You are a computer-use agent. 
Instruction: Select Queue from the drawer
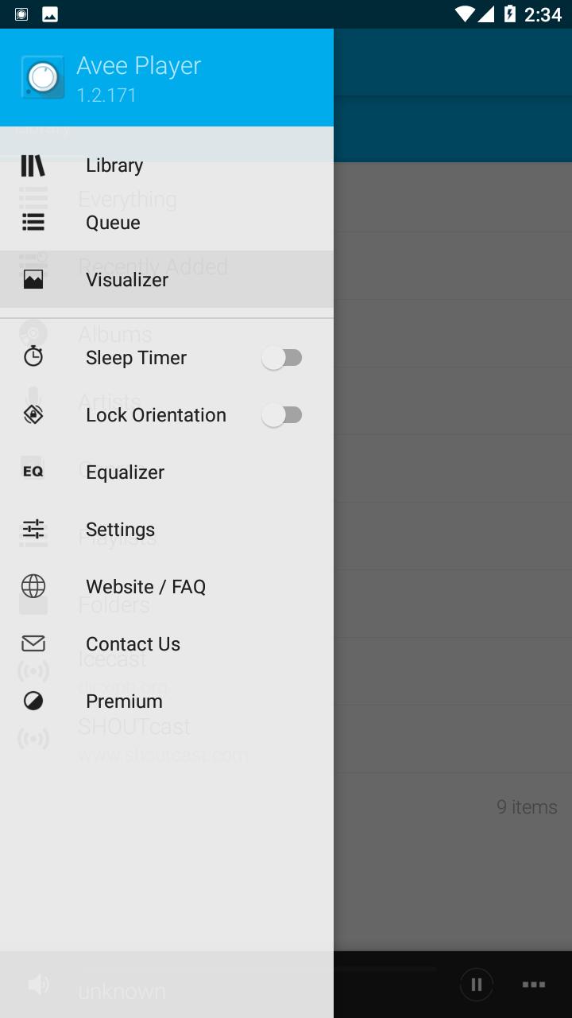(113, 223)
